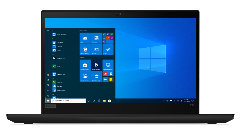Open the small sun icon tile
This screenshot has width=240, height=135.
pos(105,79)
